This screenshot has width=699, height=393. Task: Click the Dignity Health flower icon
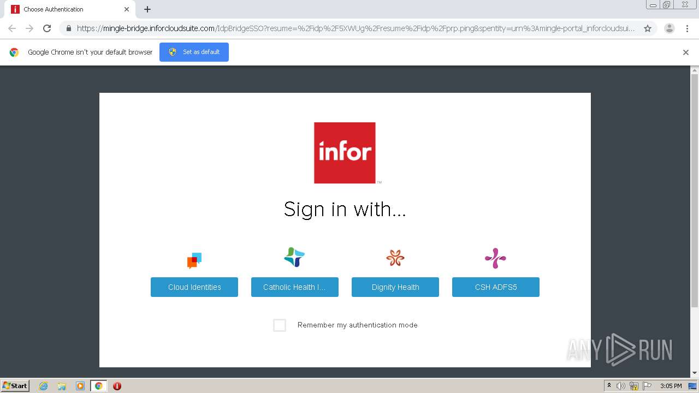tap(395, 258)
